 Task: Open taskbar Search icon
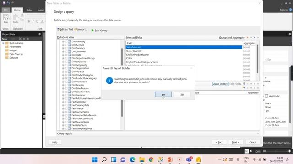(x=104, y=159)
